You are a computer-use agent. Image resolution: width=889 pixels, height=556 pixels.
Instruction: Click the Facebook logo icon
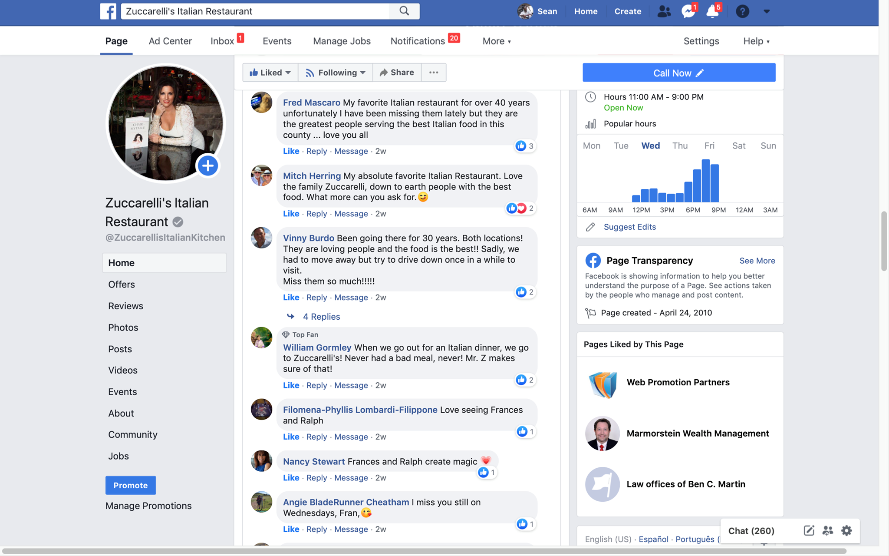point(108,11)
